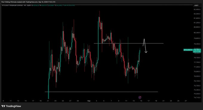Click the 76,900.0 price axis label

pyautogui.click(x=197, y=71)
